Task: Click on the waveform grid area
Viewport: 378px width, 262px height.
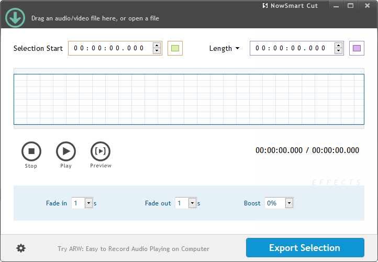Action: [189, 99]
